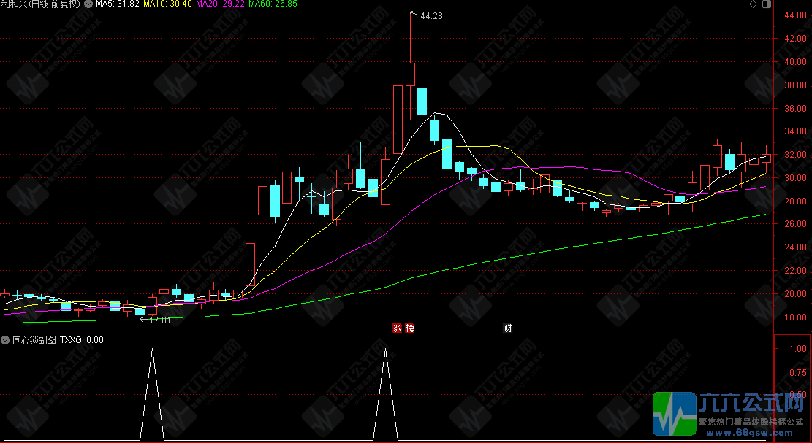Click the MA60: 26.85 indicator label
812x443 pixels.
tap(273, 4)
